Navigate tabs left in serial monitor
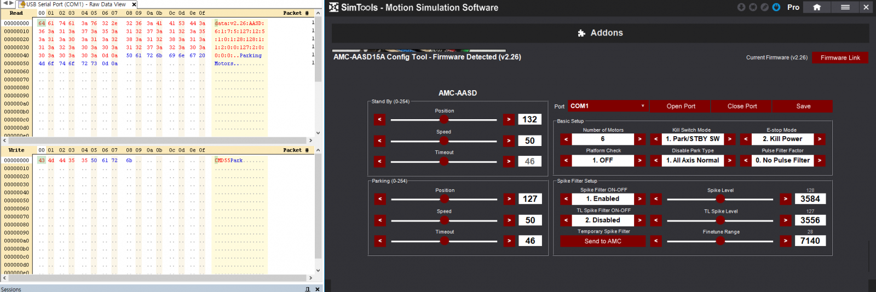This screenshot has height=292, width=876. coord(5,3)
